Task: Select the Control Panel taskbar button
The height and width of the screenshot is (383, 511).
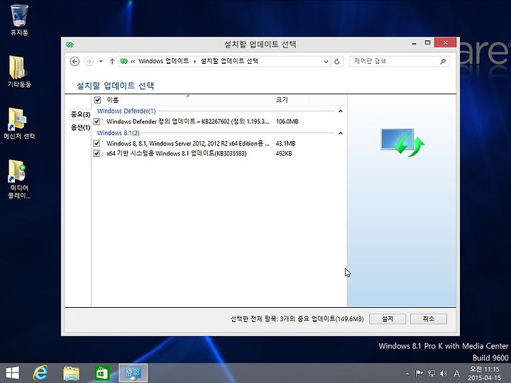Action: click(133, 373)
